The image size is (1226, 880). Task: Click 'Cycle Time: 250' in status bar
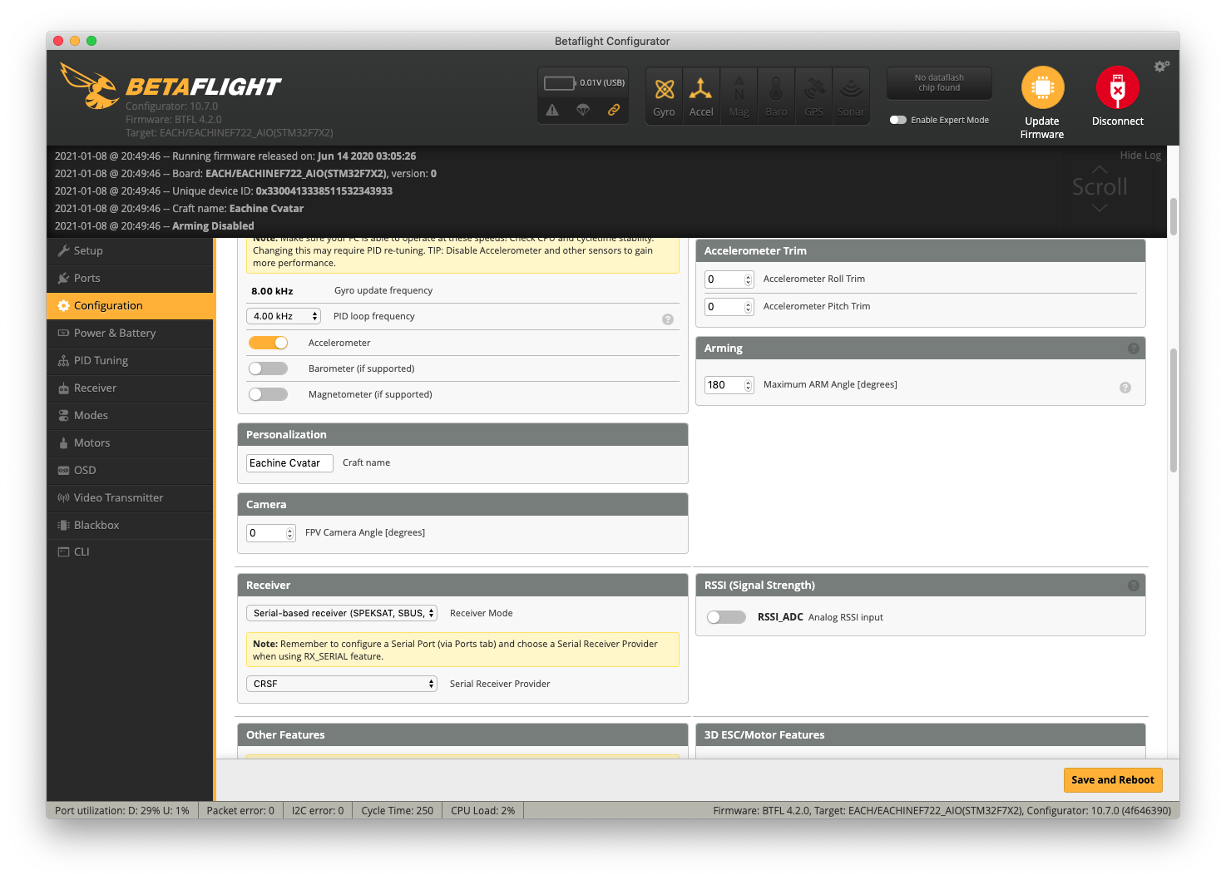[398, 811]
